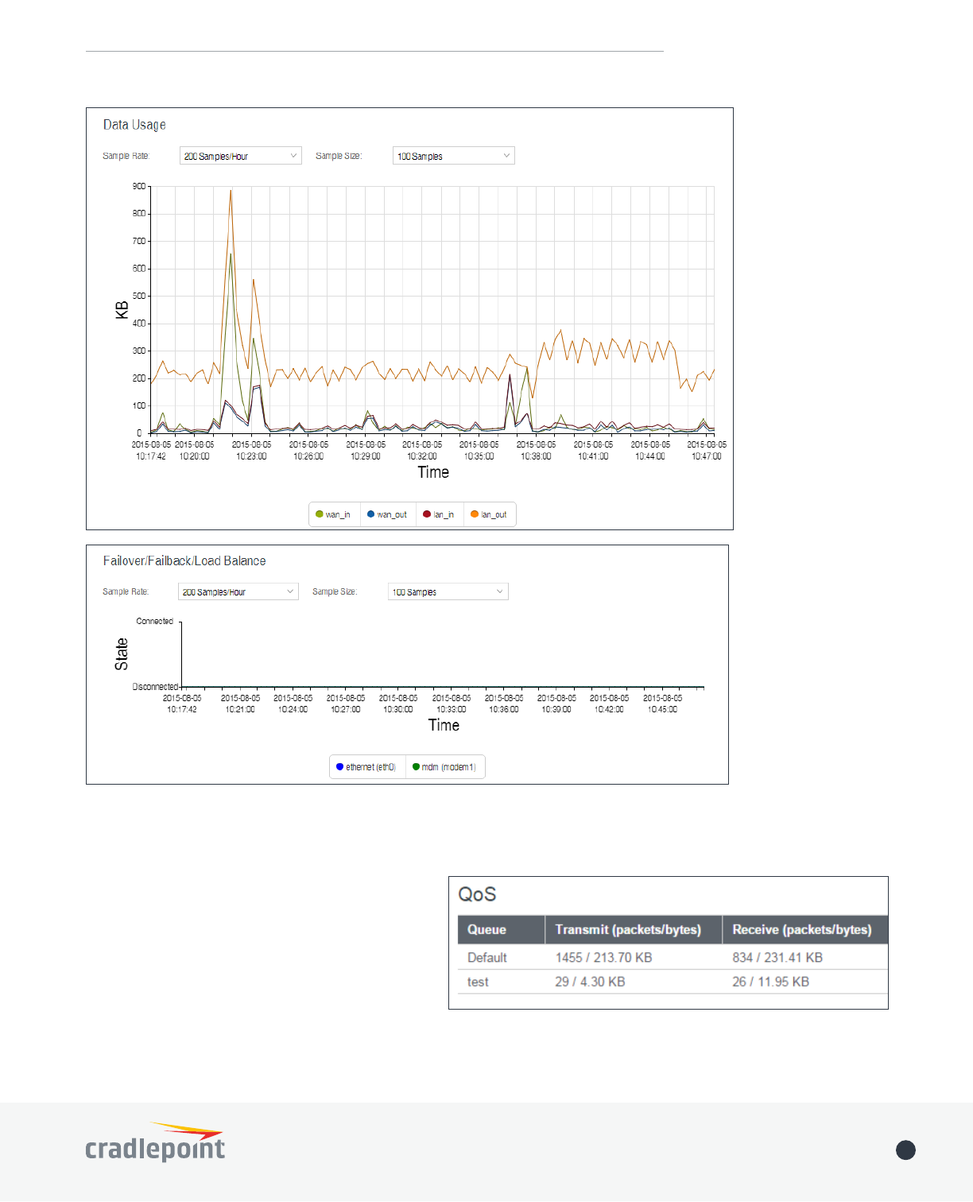Click the Cradlepoint logo
Viewport: 973px width, 1202px height.
[155, 1142]
